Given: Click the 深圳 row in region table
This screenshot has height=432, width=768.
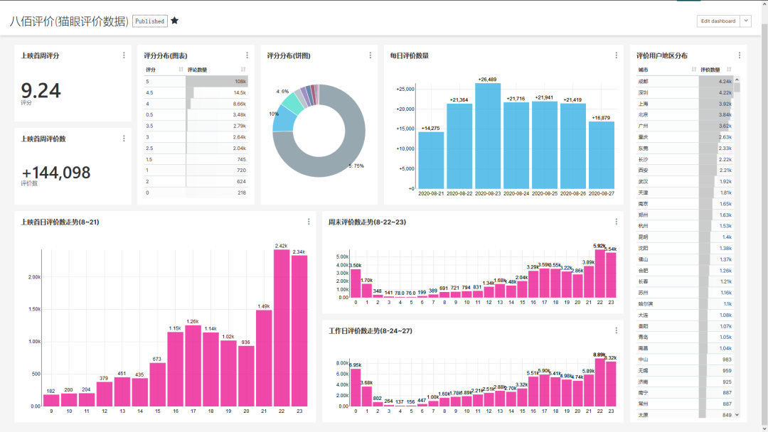Looking at the screenshot, I should [685, 92].
